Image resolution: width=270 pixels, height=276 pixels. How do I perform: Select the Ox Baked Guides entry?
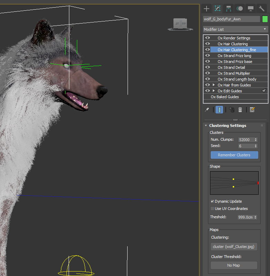point(224,97)
